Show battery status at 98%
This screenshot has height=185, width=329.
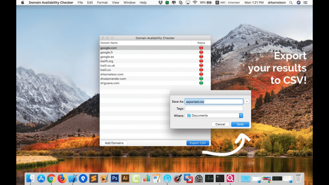(x=206, y=3)
